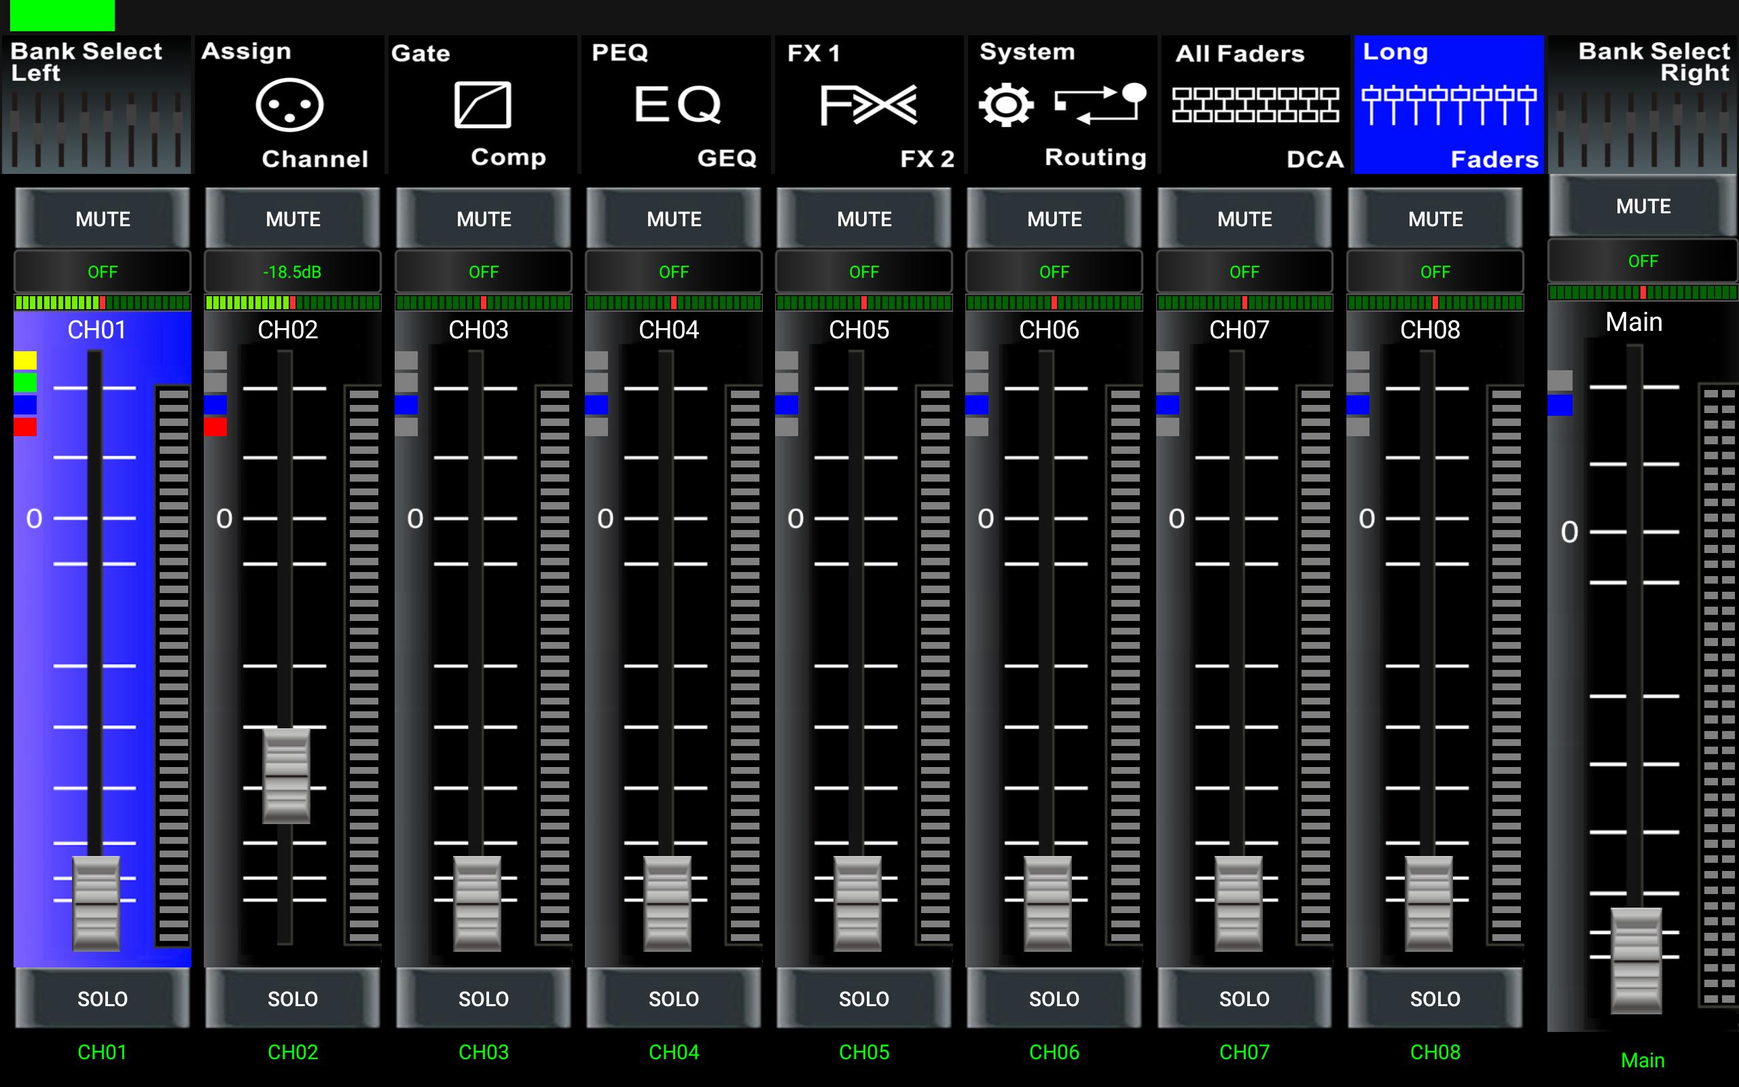The height and width of the screenshot is (1087, 1739).
Task: Open the Routing arrows icon
Action: (x=1100, y=103)
